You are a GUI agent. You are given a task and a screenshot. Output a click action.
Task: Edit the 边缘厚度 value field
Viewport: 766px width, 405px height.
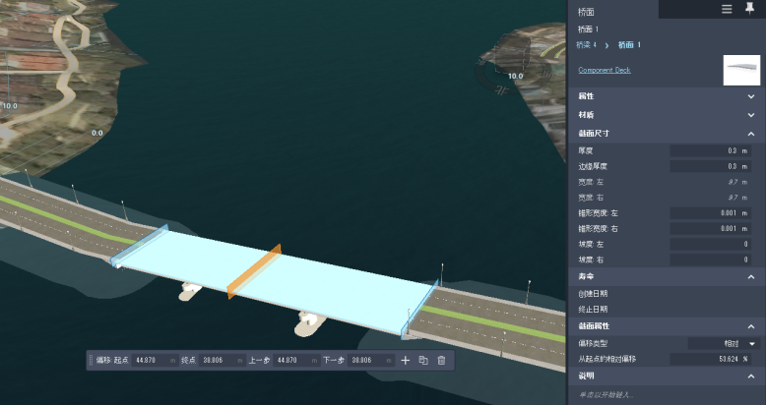710,166
